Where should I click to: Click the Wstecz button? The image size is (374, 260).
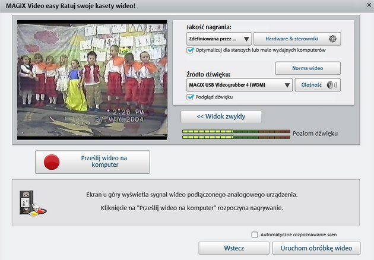click(234, 248)
